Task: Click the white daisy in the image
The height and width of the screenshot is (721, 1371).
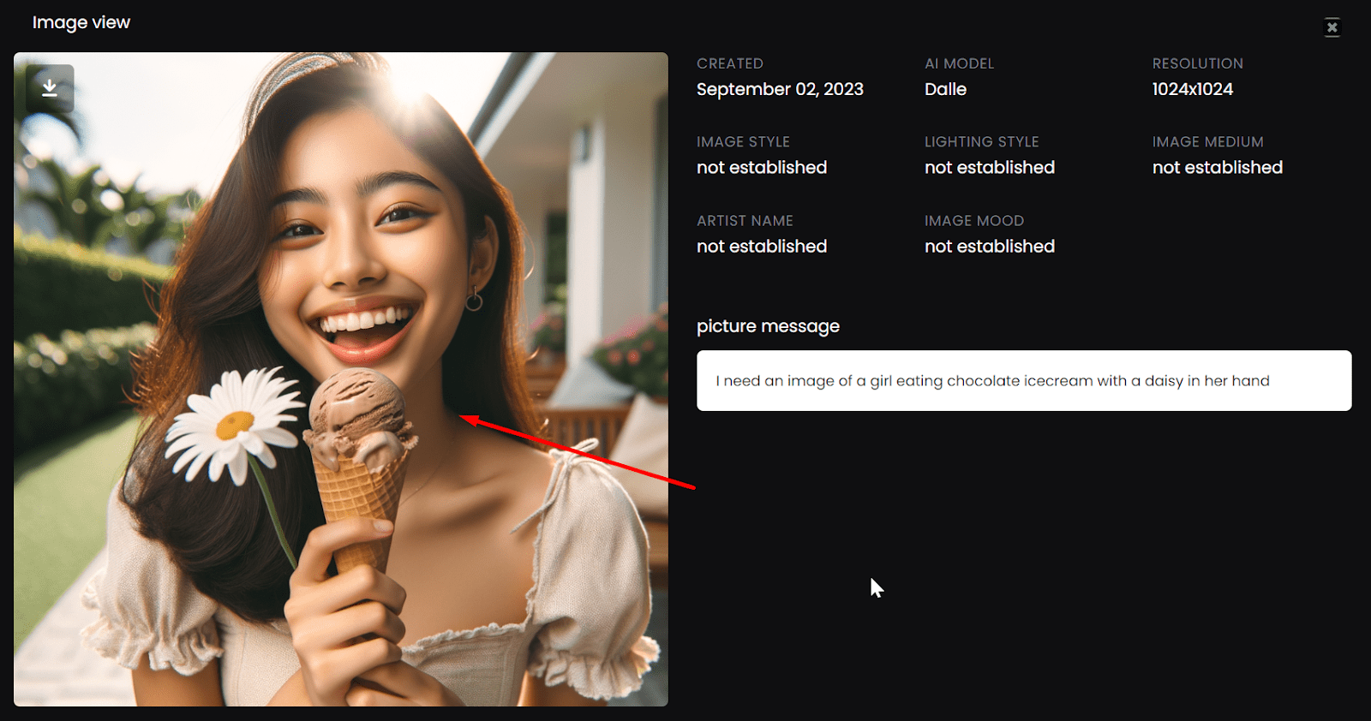Action: [x=232, y=423]
